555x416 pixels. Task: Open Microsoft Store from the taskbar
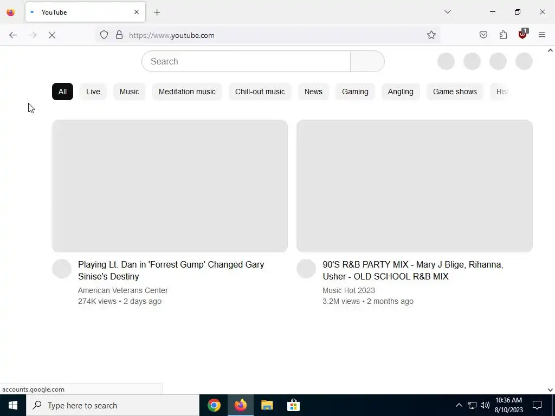[293, 405]
